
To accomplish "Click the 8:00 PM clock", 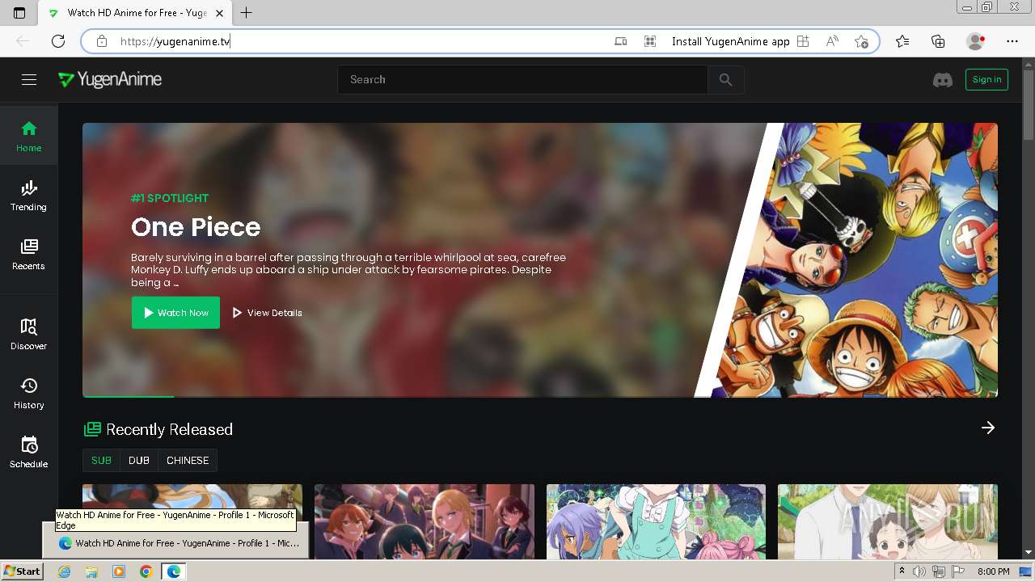I will [993, 571].
